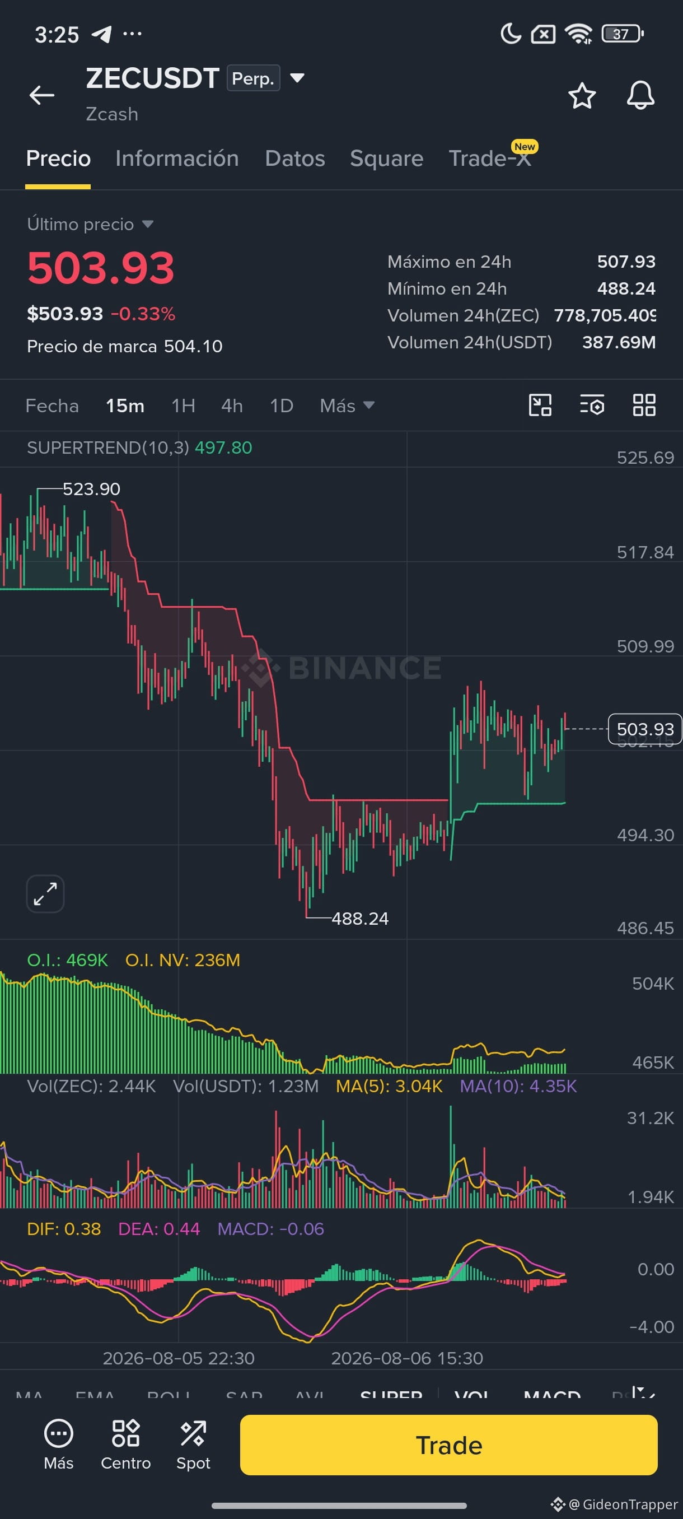Tap the 2026-08-05 22:30 time label
This screenshot has width=683, height=1519.
pyautogui.click(x=179, y=1358)
